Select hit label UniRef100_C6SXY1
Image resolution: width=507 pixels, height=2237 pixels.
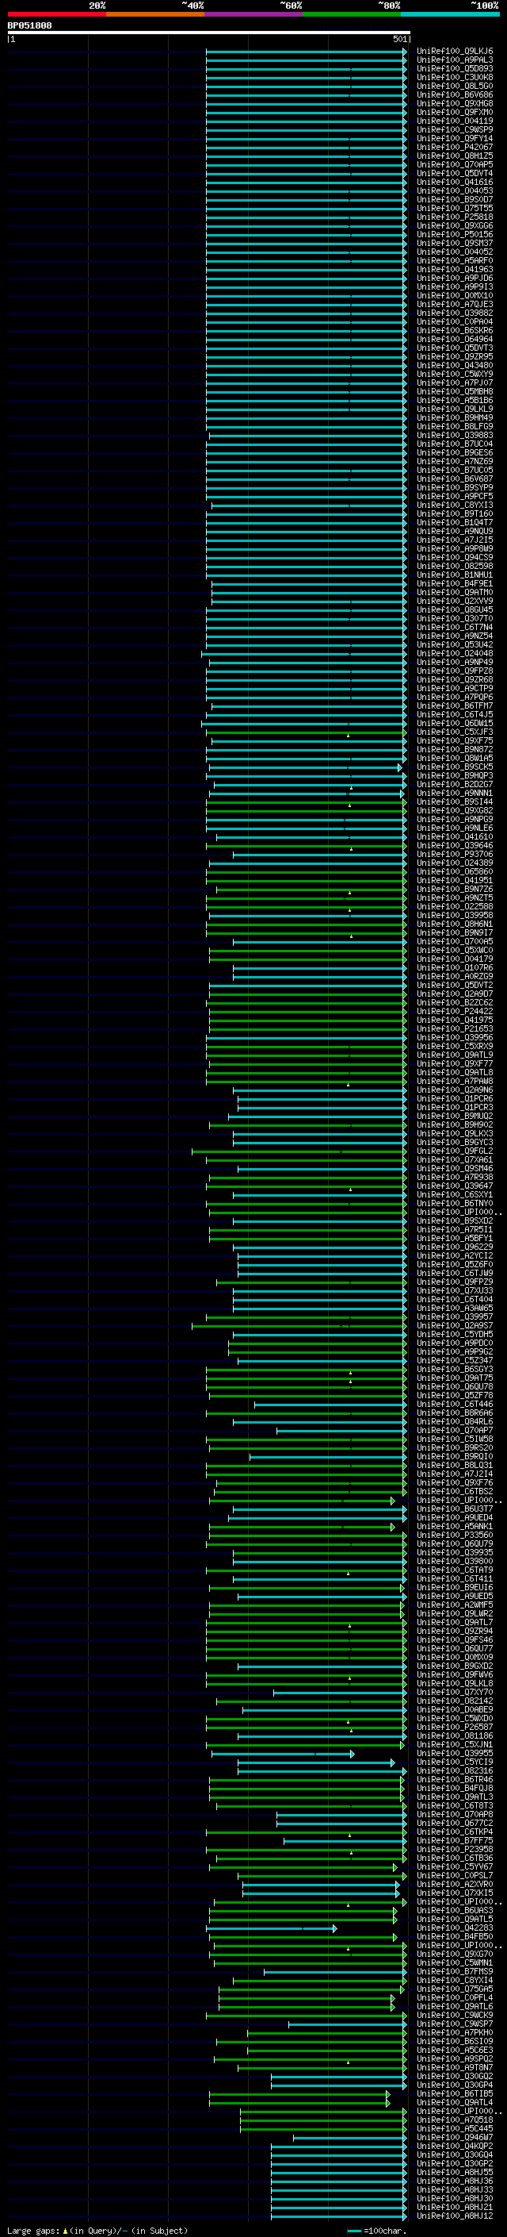[x=455, y=1194]
